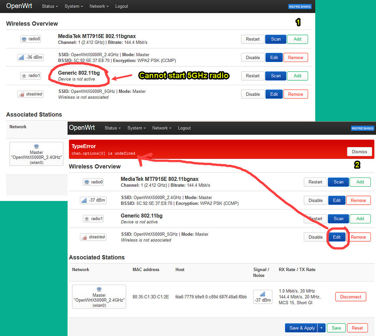Viewport: 376px width, 336px height.
Task: Open the Save & Apply dropdown arrow
Action: click(321, 328)
